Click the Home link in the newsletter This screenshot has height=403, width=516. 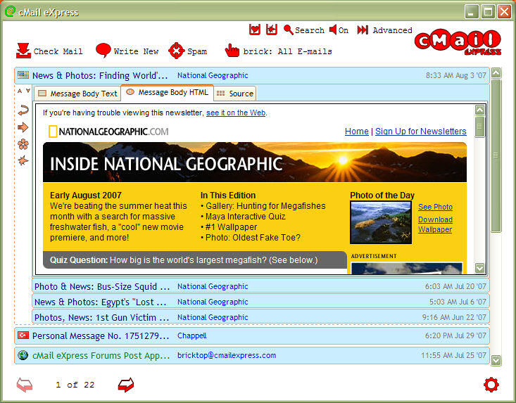356,131
